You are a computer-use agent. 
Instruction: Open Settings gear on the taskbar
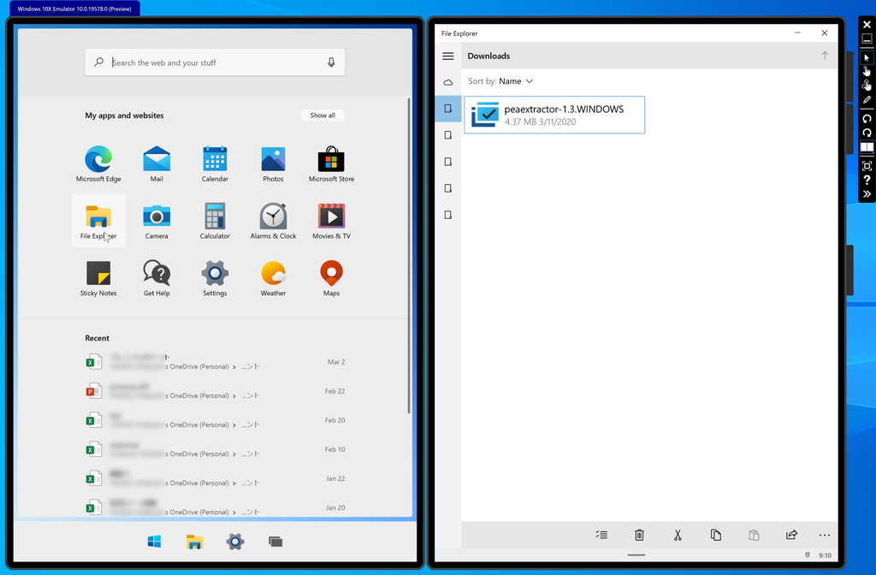(235, 542)
